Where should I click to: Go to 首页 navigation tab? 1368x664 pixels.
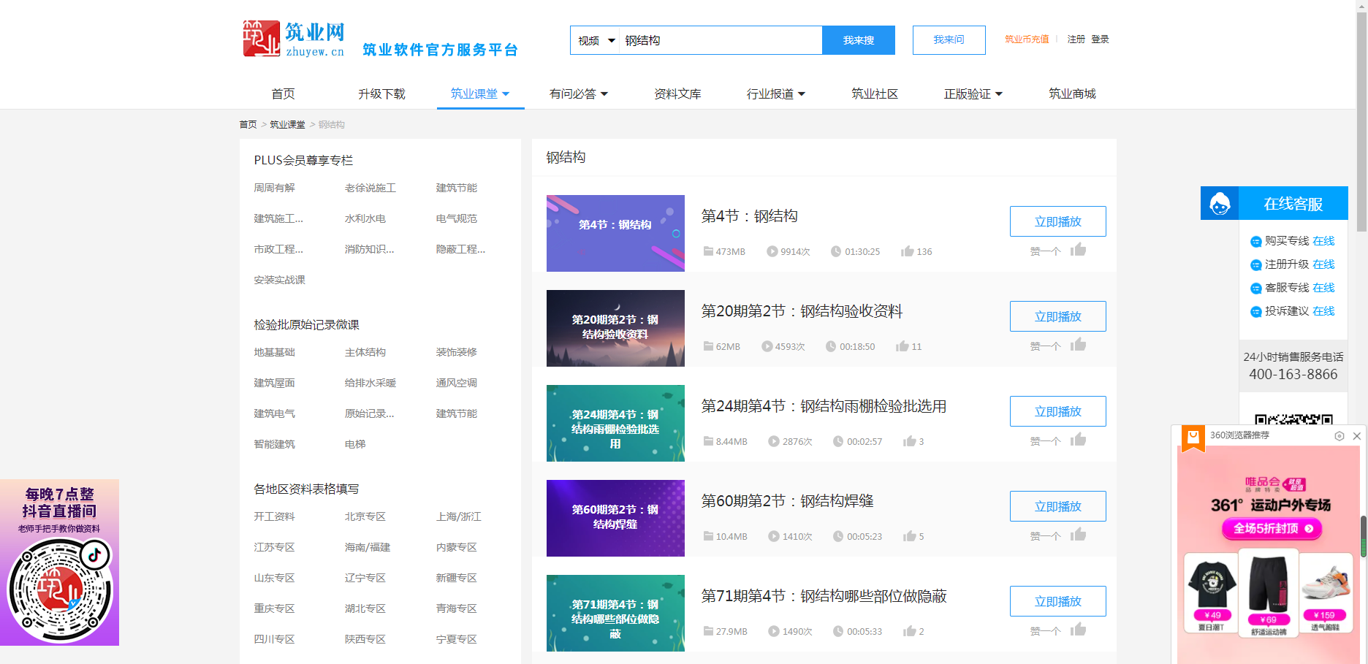click(x=283, y=94)
